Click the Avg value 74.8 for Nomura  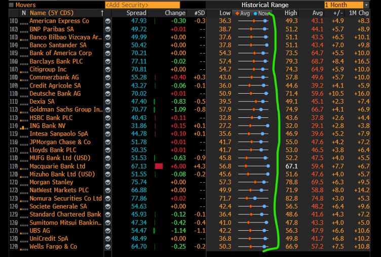pos(317,198)
